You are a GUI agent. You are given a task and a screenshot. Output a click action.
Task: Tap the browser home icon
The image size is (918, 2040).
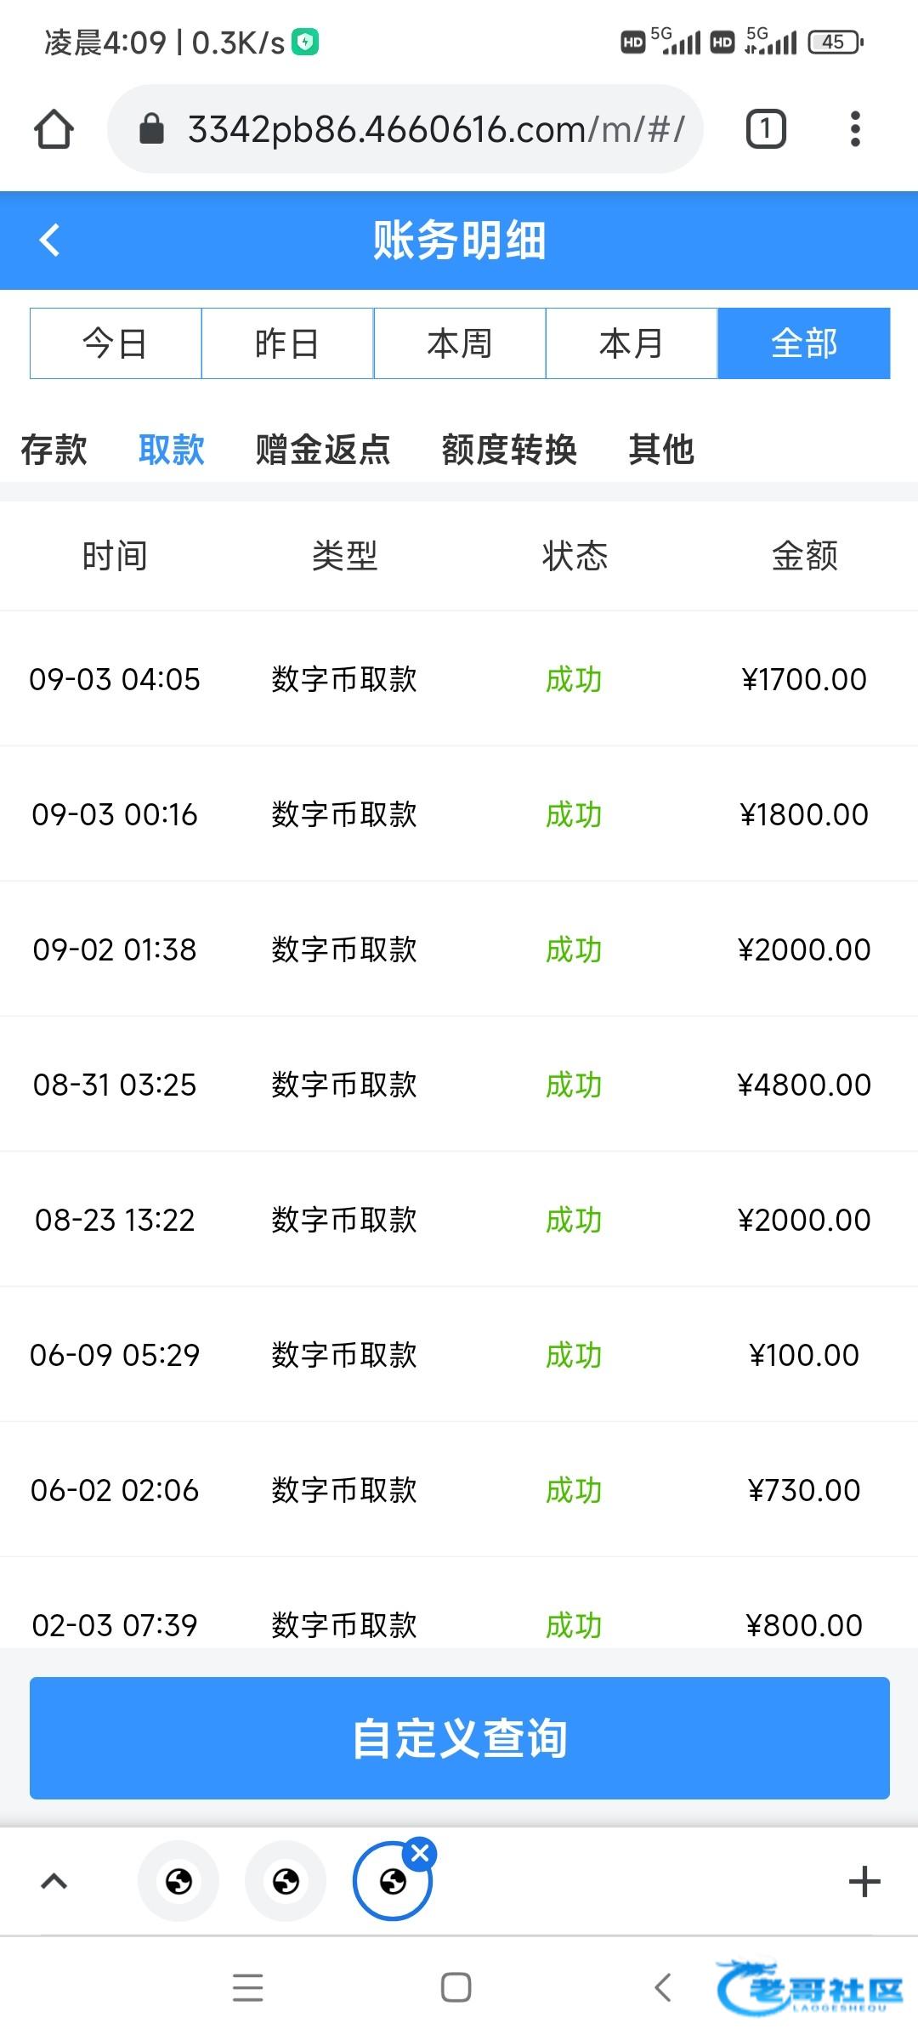[54, 129]
